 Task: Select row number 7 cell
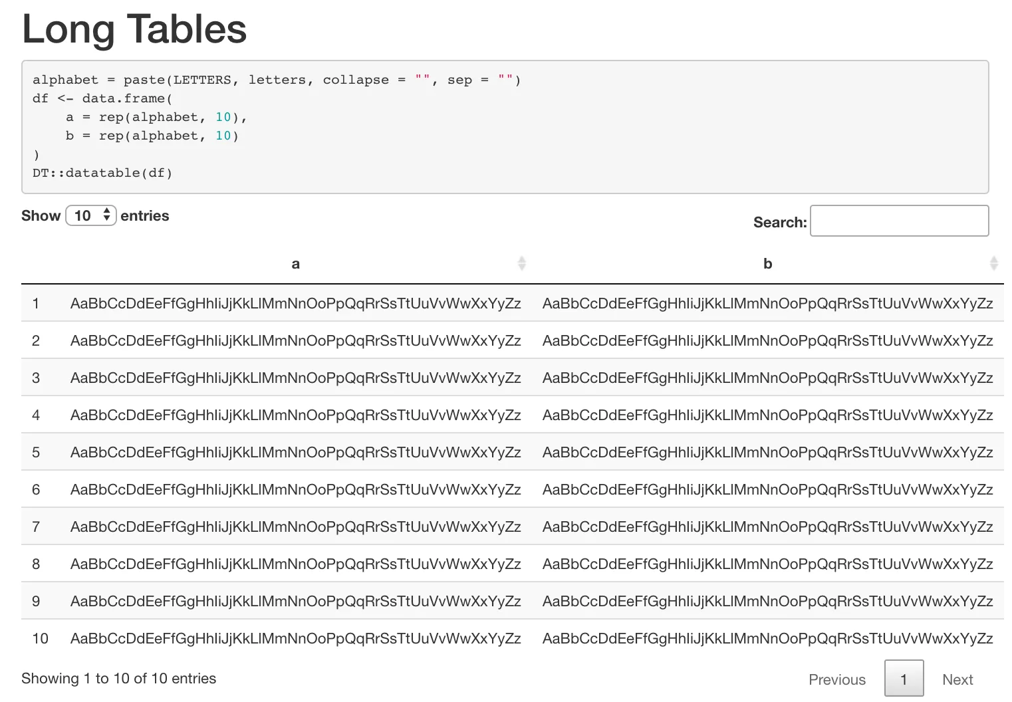click(x=36, y=527)
